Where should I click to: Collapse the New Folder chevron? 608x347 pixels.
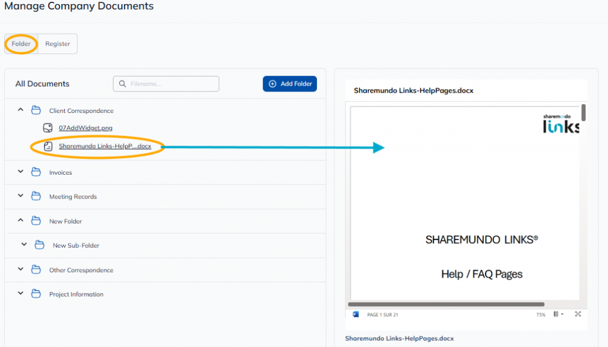tap(21, 220)
